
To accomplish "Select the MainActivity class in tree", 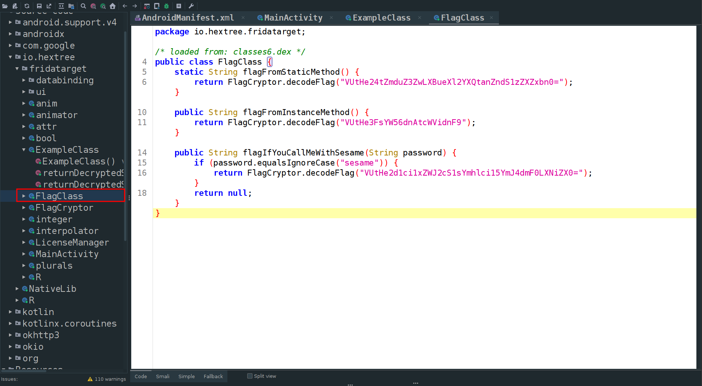I will coord(67,254).
